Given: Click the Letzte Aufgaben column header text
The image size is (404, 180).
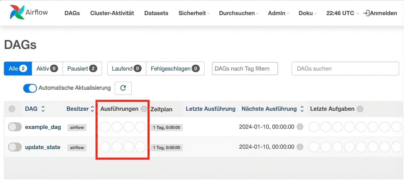Looking at the screenshot, I should [x=332, y=109].
